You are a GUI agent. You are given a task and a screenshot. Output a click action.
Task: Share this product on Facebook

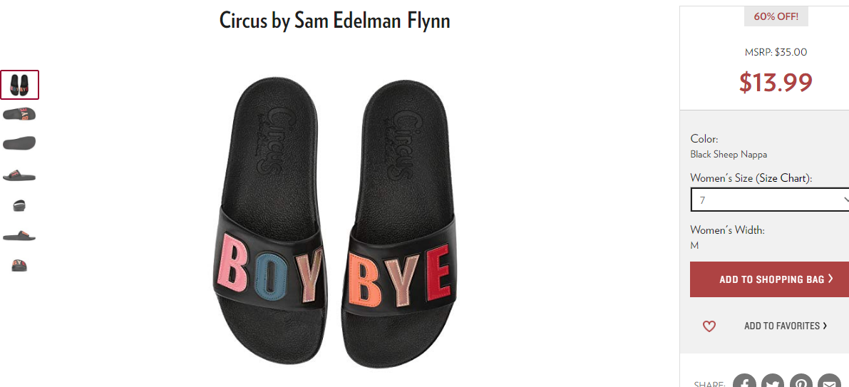click(744, 382)
